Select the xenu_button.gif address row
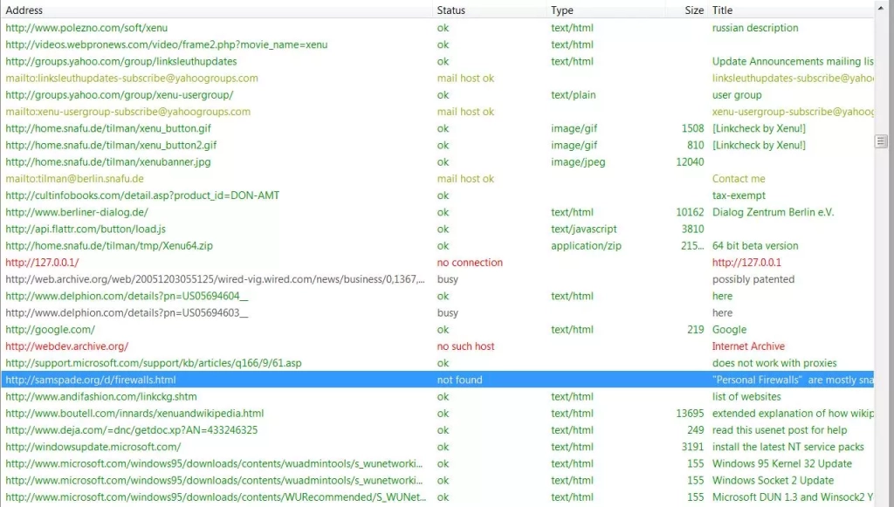The width and height of the screenshot is (894, 507). coord(437,129)
